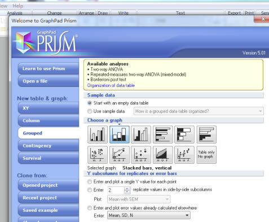Click the GraphPad Prism logo
The image size is (269, 222).
46,42
